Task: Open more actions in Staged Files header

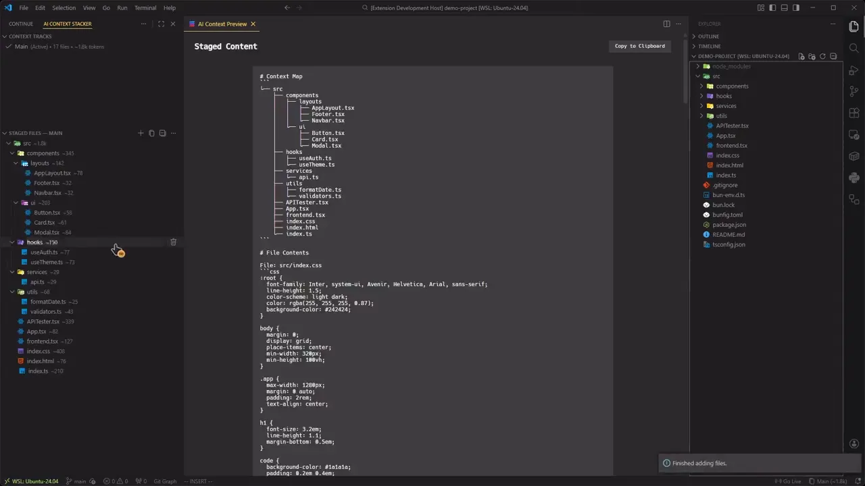Action: 173,133
